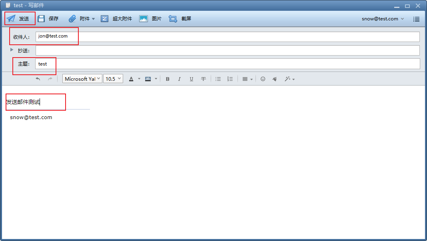Maximize the compose mail window
427x241 pixels.
coord(407,6)
